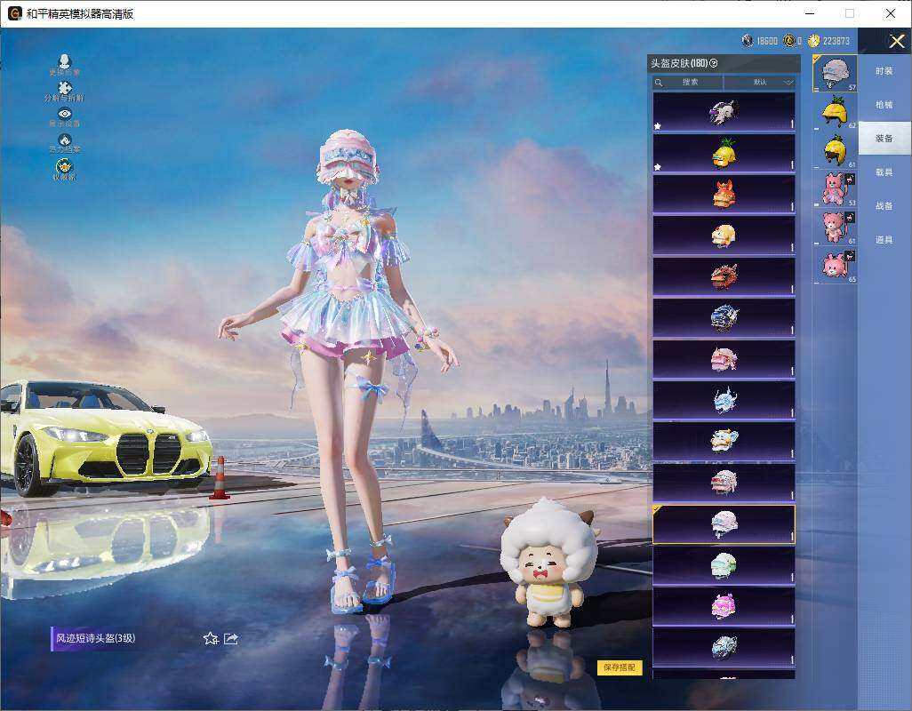Select the 装备 tab
The image size is (912, 711).
click(x=884, y=139)
